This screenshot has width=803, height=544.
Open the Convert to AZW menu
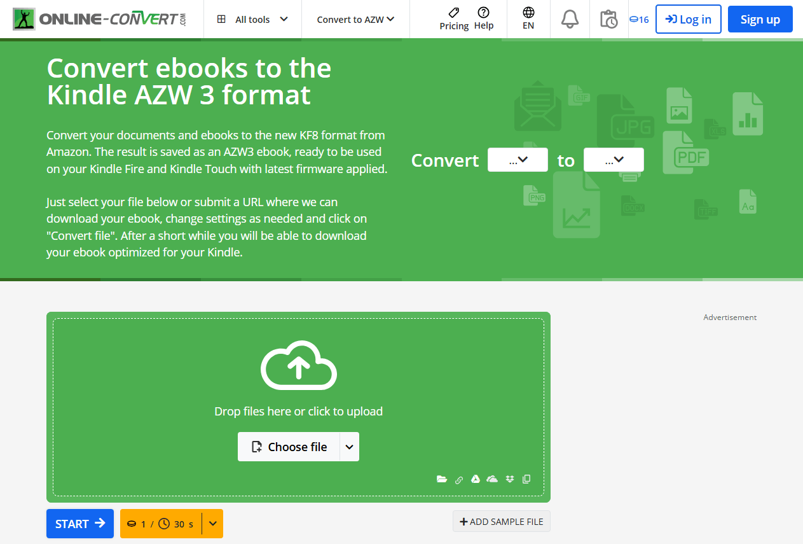tap(355, 19)
